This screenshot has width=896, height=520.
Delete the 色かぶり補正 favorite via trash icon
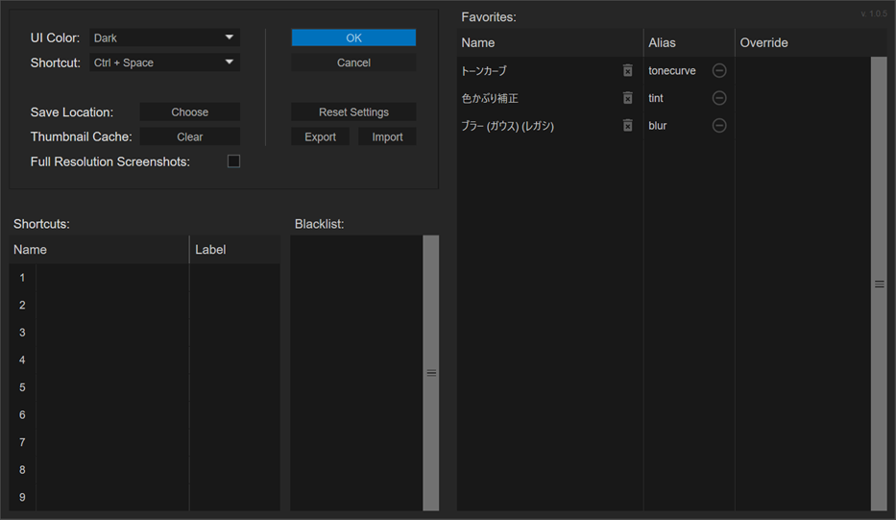click(x=627, y=98)
